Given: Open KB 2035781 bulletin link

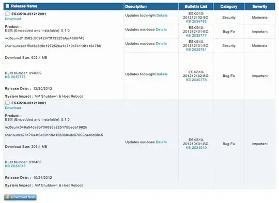Looking at the screenshot, I should coord(196,50).
